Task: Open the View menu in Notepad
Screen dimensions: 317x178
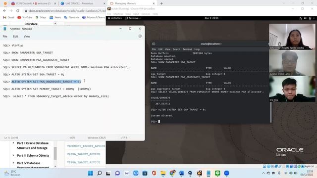Action: tap(27, 36)
